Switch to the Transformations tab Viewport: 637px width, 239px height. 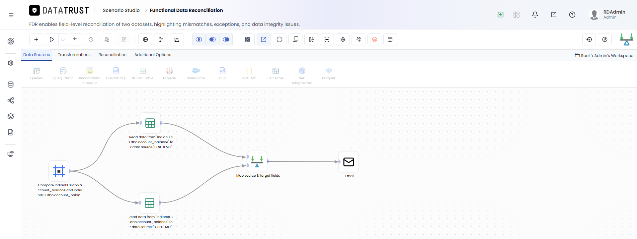[x=74, y=55]
